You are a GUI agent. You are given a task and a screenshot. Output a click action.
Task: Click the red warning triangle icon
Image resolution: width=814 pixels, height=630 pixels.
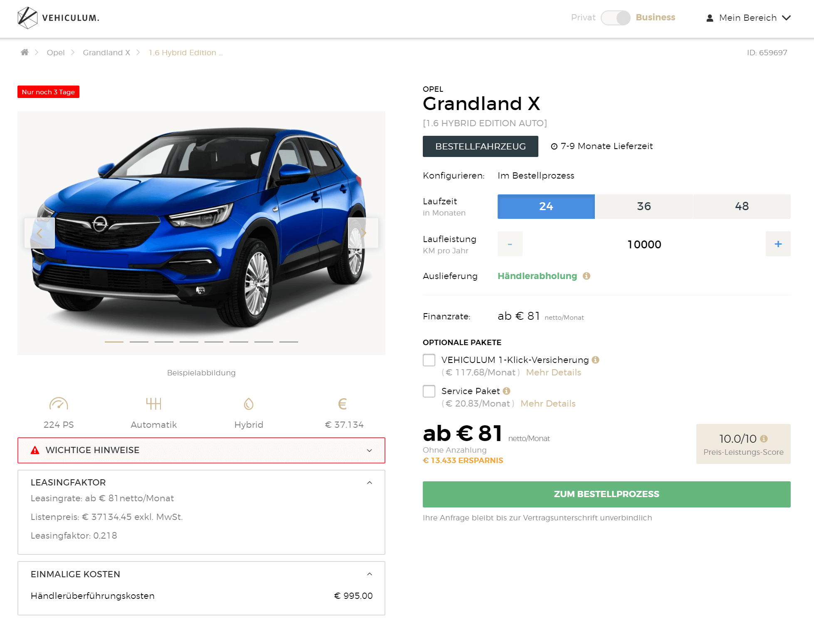tap(35, 450)
